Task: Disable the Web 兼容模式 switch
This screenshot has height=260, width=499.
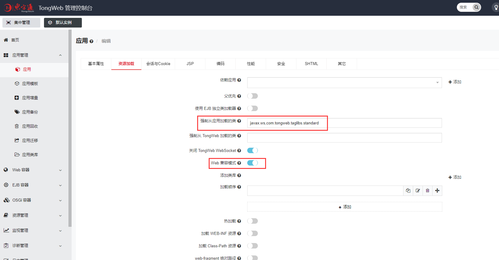Action: point(252,163)
